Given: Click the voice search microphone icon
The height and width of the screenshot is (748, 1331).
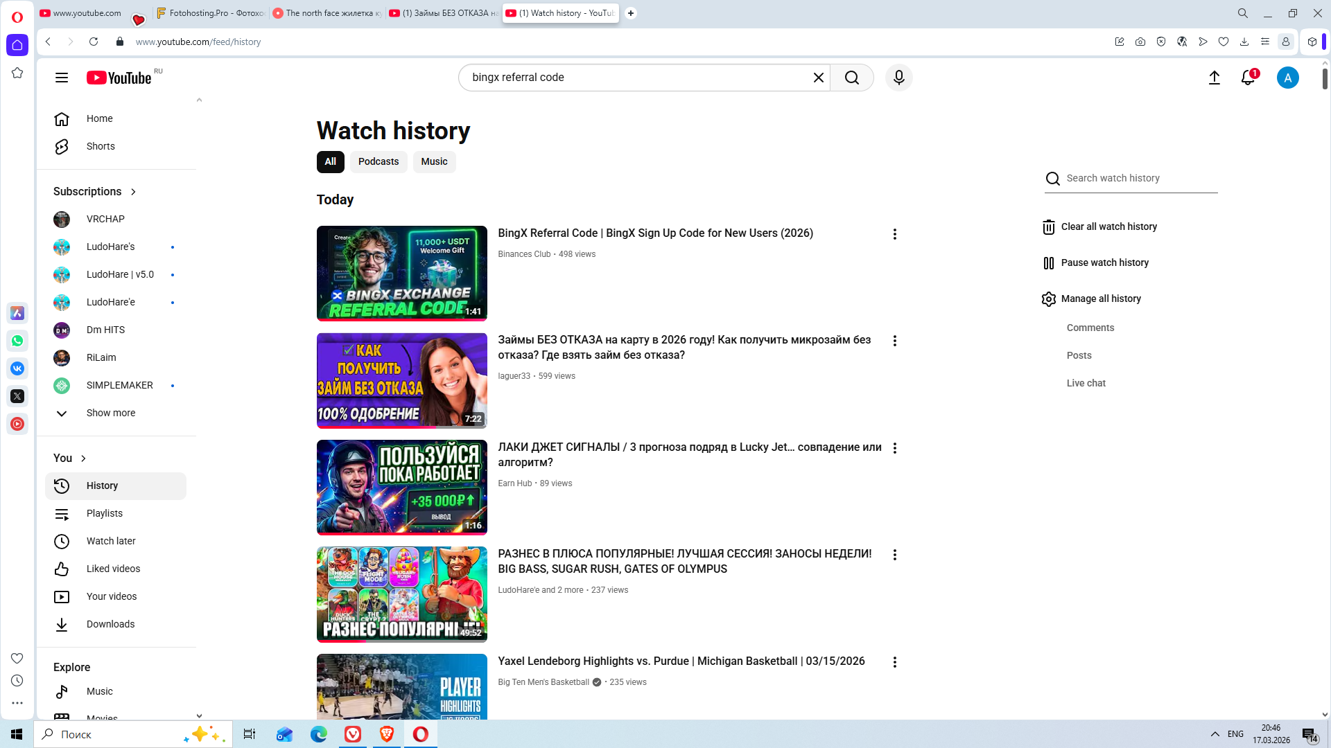Looking at the screenshot, I should pos(898,78).
